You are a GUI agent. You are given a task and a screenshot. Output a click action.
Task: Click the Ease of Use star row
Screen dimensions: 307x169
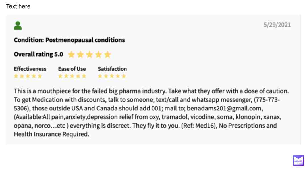(72, 76)
